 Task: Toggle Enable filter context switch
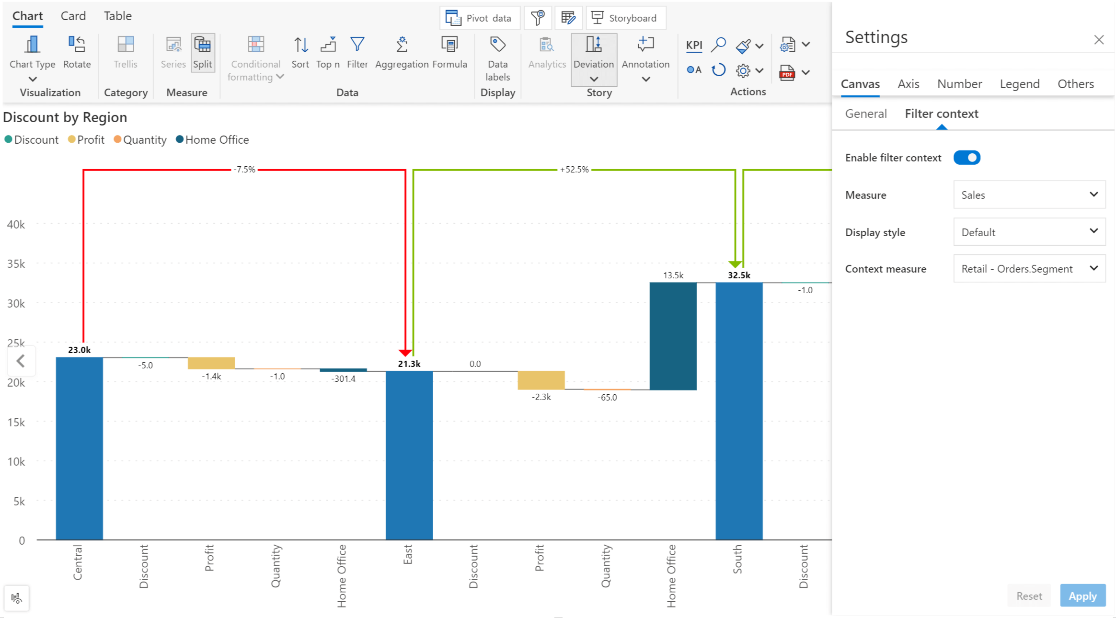pyautogui.click(x=966, y=158)
